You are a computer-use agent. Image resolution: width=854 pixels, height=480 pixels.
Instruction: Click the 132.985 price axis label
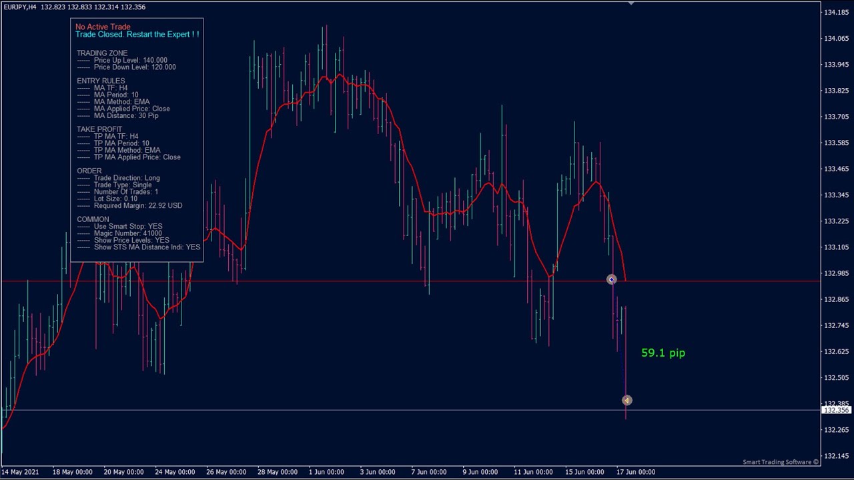(x=837, y=273)
